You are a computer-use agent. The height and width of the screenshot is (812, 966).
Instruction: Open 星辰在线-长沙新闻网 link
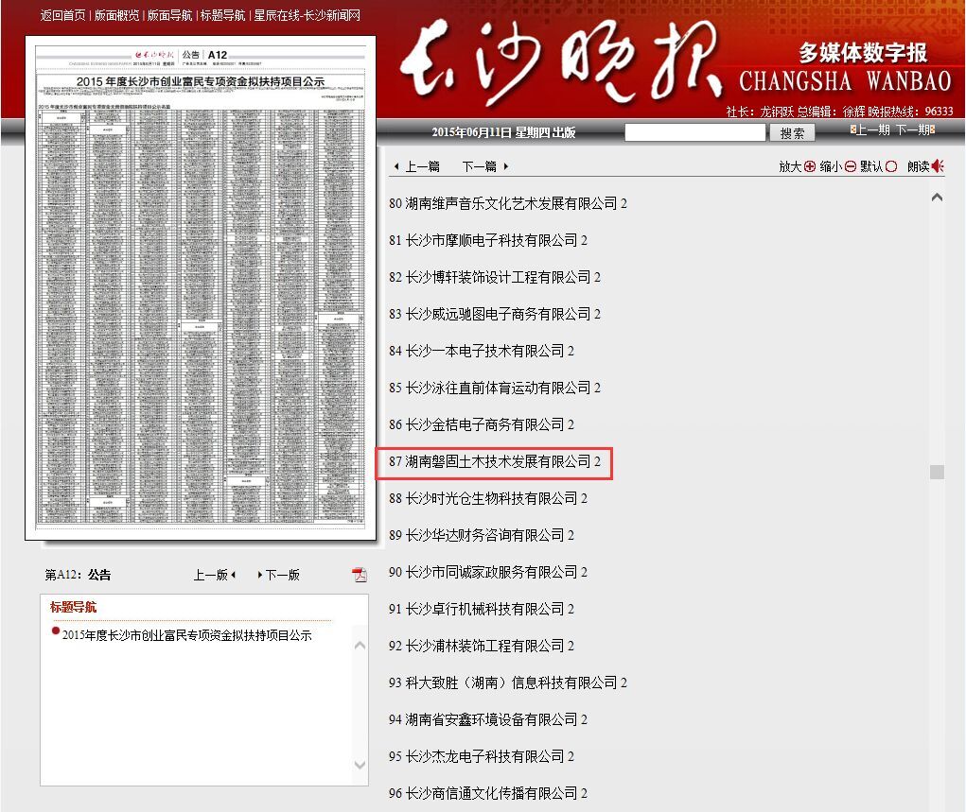pyautogui.click(x=307, y=15)
